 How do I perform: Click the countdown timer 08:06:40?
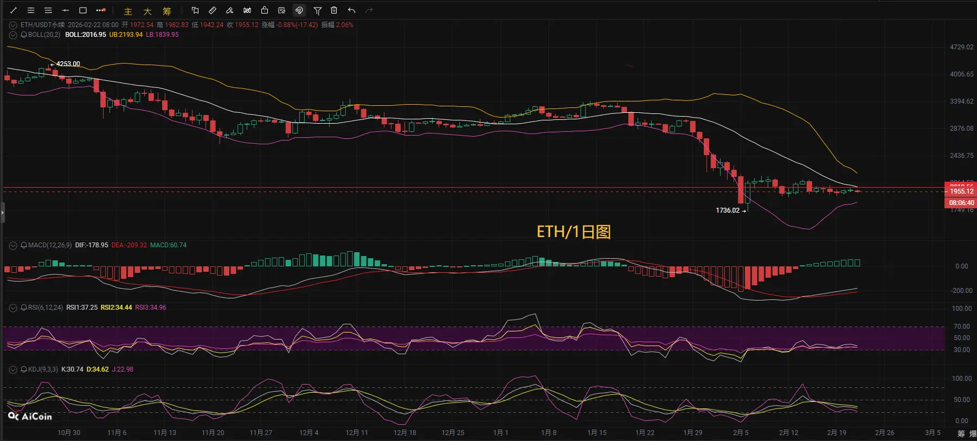click(961, 203)
